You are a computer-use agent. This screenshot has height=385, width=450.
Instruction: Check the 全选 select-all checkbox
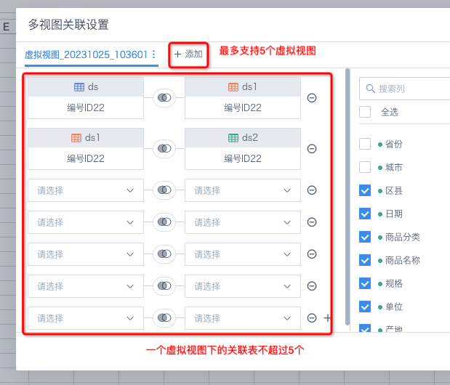(365, 112)
